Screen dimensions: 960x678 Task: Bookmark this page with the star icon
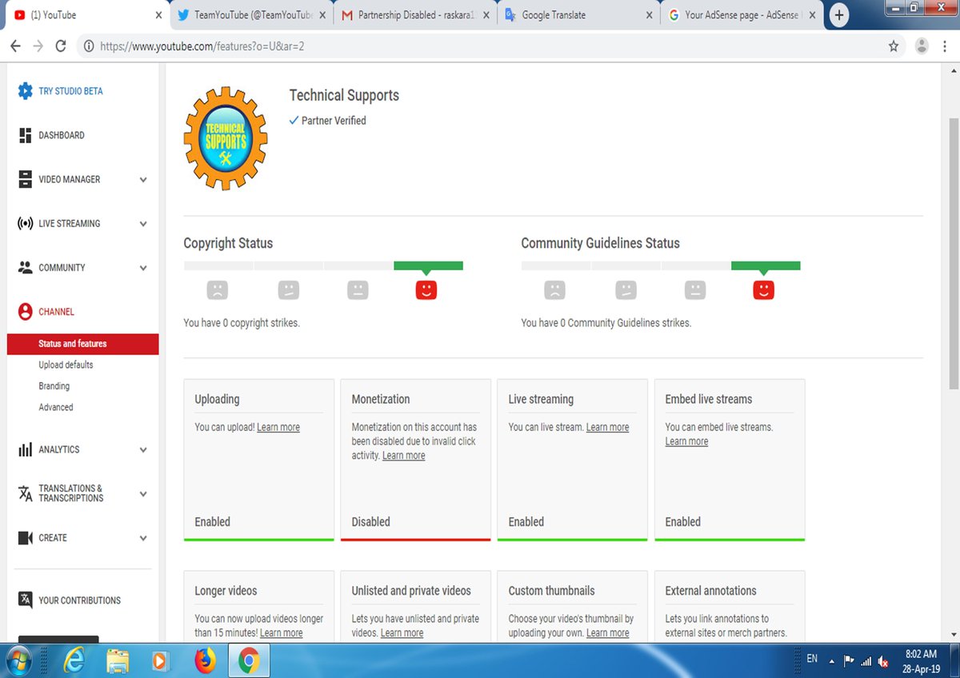pyautogui.click(x=894, y=46)
